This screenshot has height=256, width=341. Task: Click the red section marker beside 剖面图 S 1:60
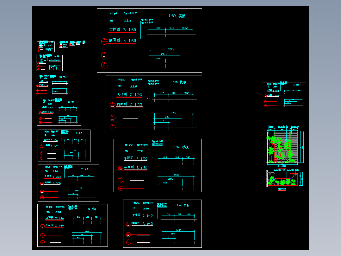pyautogui.click(x=104, y=41)
